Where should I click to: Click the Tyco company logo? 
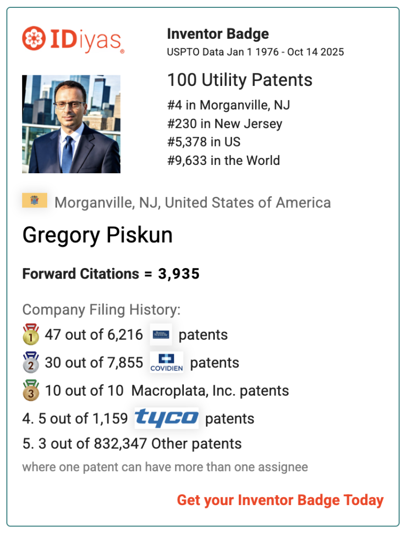[x=167, y=418]
